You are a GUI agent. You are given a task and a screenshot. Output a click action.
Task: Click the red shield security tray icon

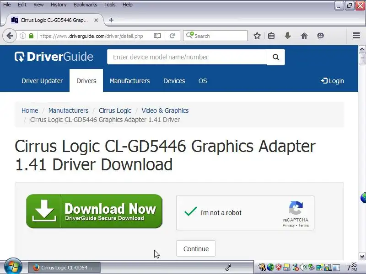[279, 267]
